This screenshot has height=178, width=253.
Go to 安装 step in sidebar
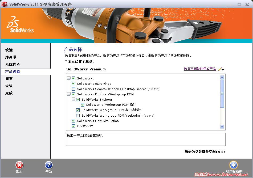click(x=9, y=86)
